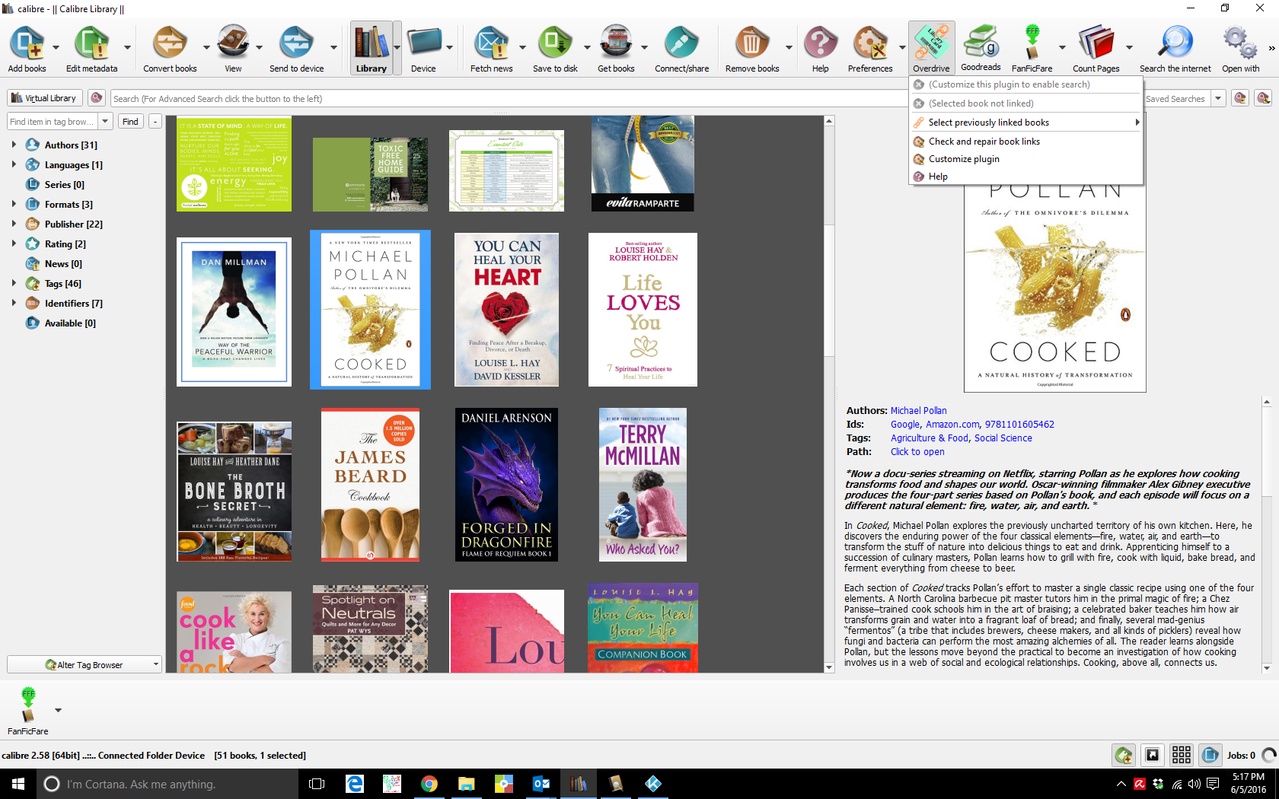Click the Find button in tag browser
Viewport: 1279px width, 799px height.
[130, 121]
